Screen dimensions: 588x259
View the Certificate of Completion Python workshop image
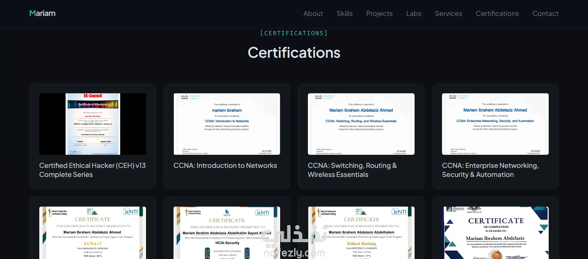(x=495, y=233)
